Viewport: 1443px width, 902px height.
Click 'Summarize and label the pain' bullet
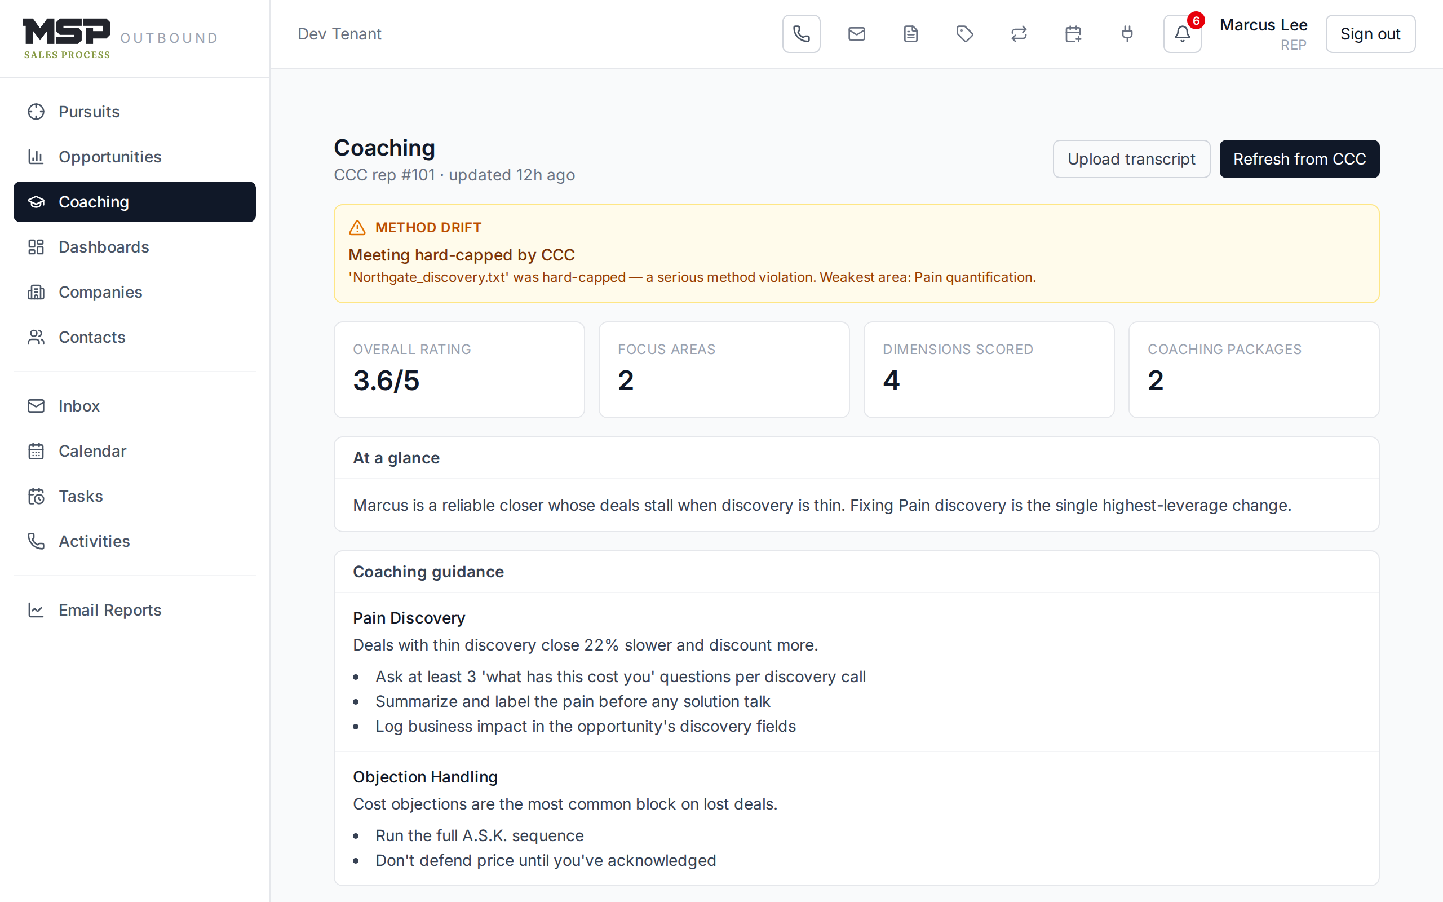coord(573,701)
